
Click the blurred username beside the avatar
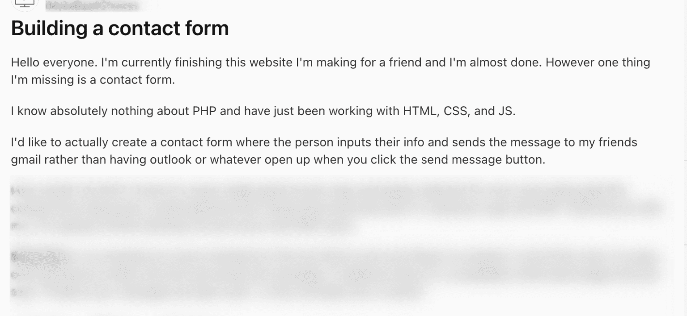(x=92, y=6)
